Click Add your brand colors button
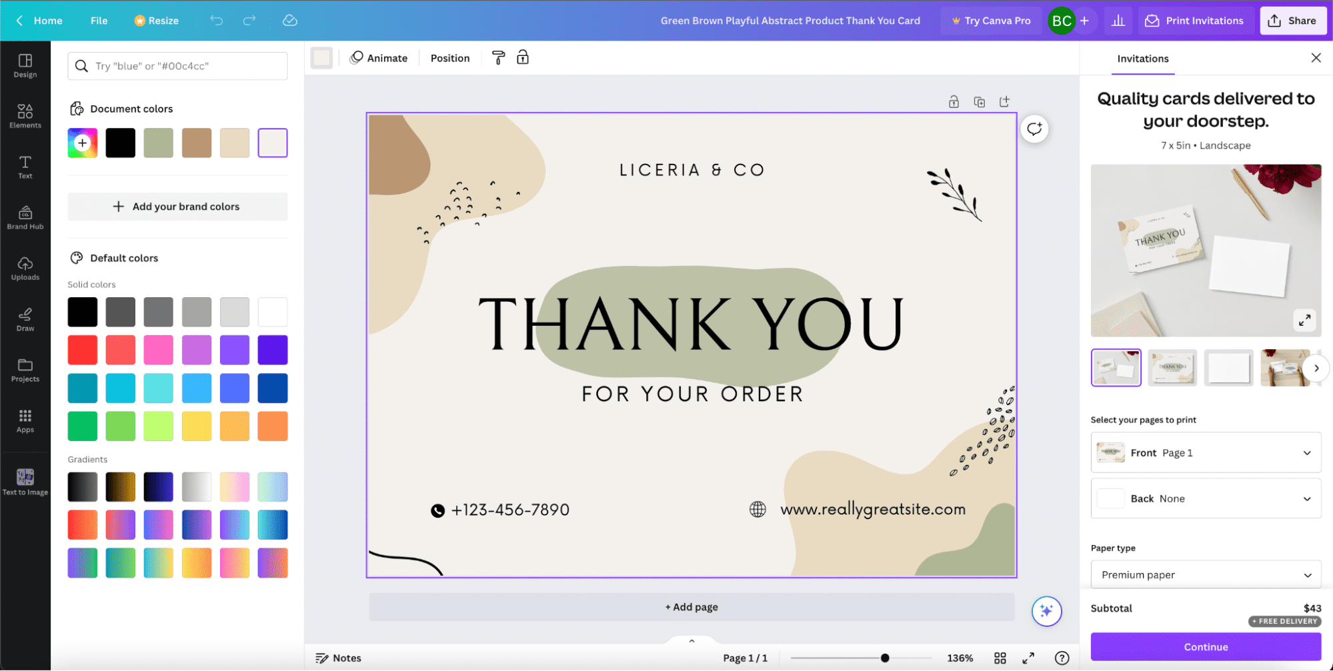The height and width of the screenshot is (671, 1333). coord(177,207)
